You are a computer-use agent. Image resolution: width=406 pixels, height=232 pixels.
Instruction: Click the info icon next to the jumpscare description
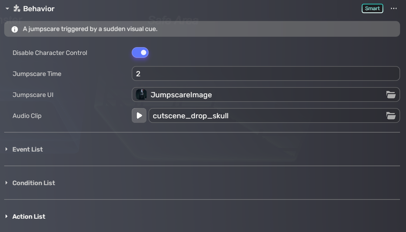[14, 29]
